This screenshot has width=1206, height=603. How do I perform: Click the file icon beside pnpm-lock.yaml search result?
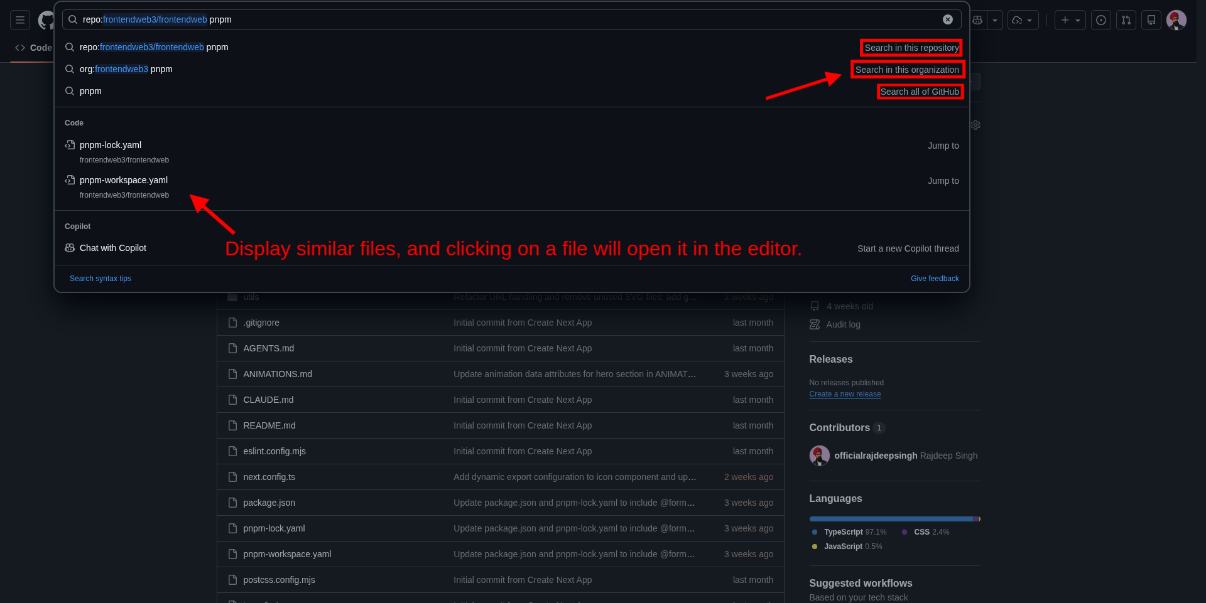[70, 145]
